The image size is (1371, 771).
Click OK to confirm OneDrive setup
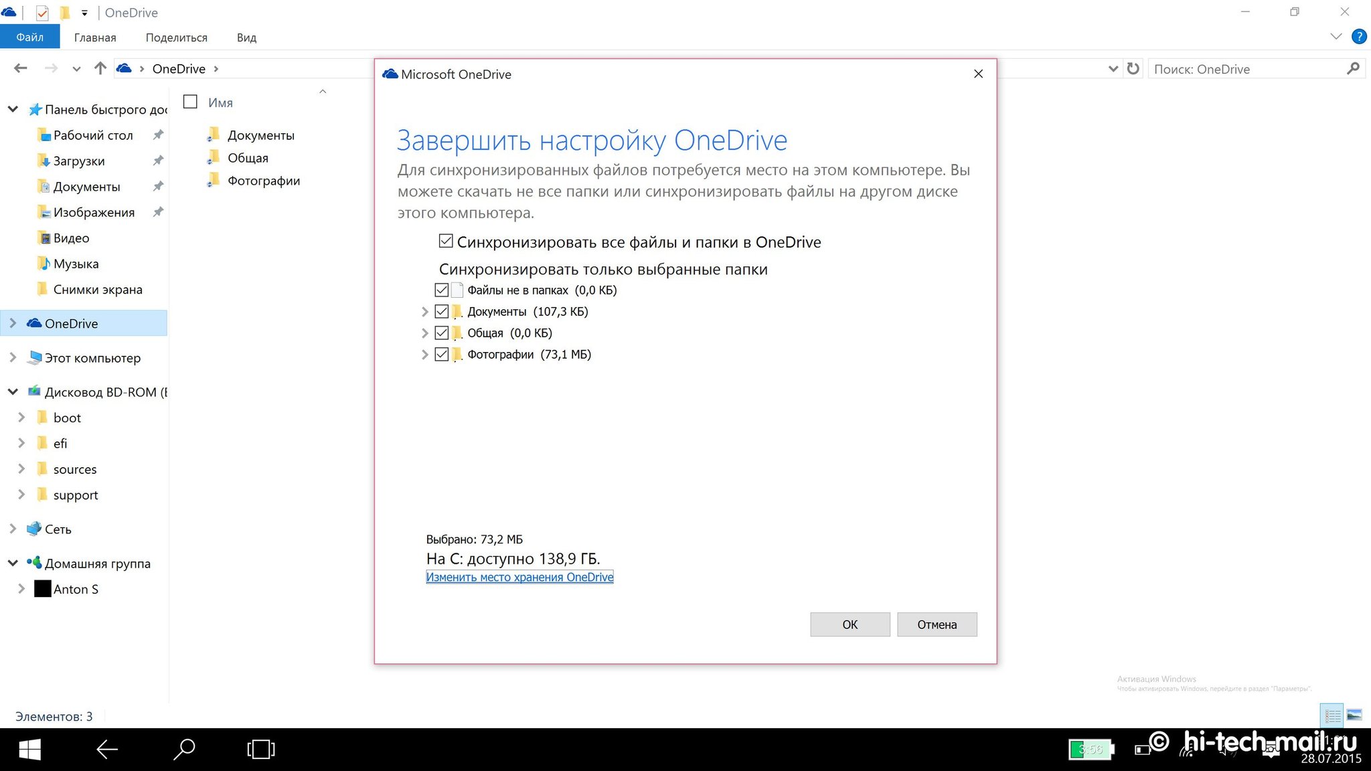point(848,624)
